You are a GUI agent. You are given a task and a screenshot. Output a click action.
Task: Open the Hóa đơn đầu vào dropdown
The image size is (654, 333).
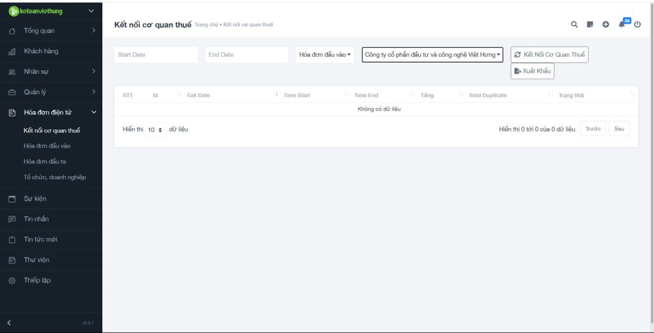[x=324, y=55]
